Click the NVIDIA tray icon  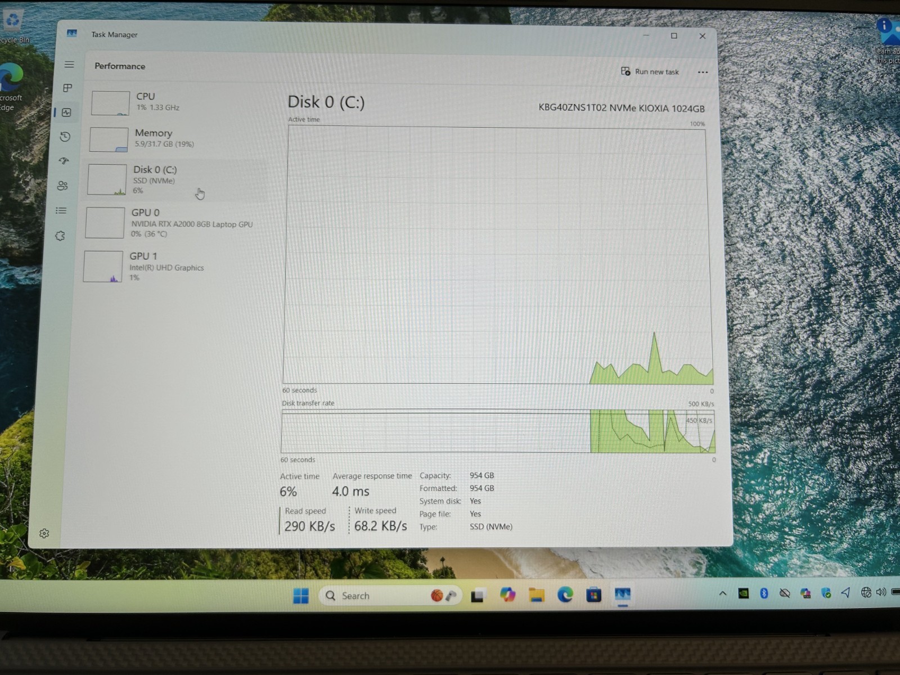[x=743, y=593]
